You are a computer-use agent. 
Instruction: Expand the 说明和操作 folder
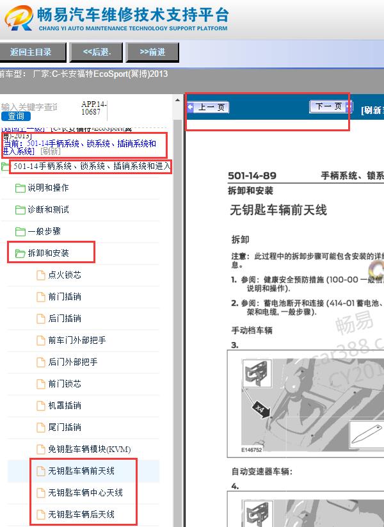coord(48,188)
